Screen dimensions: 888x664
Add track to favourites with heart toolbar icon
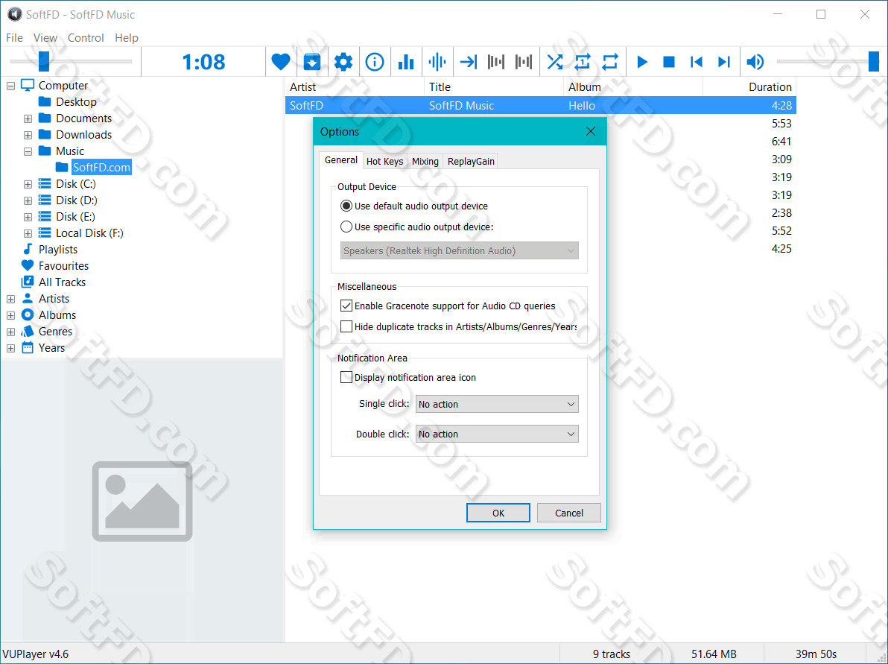pyautogui.click(x=280, y=61)
